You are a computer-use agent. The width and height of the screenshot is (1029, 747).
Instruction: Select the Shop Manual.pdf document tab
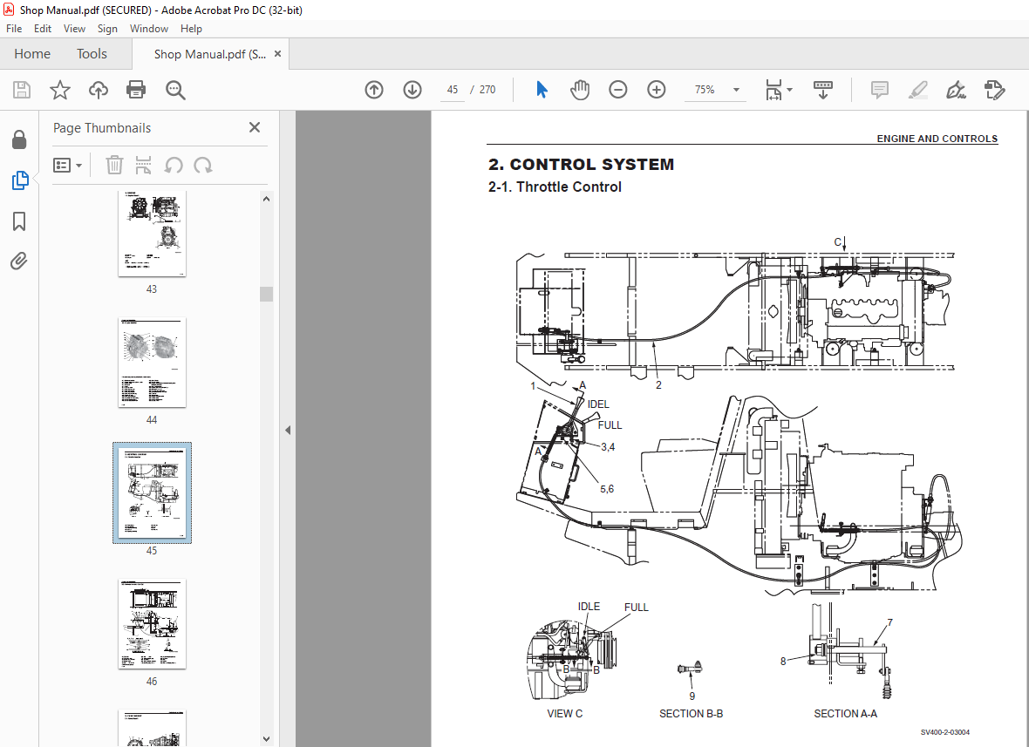coord(209,54)
